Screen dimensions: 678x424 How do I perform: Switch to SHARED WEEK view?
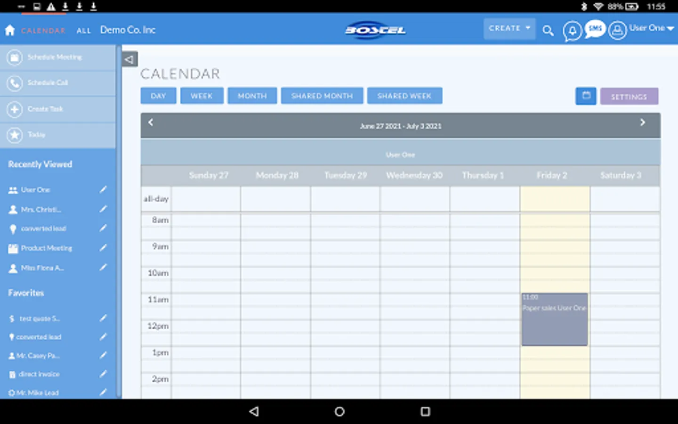[404, 96]
